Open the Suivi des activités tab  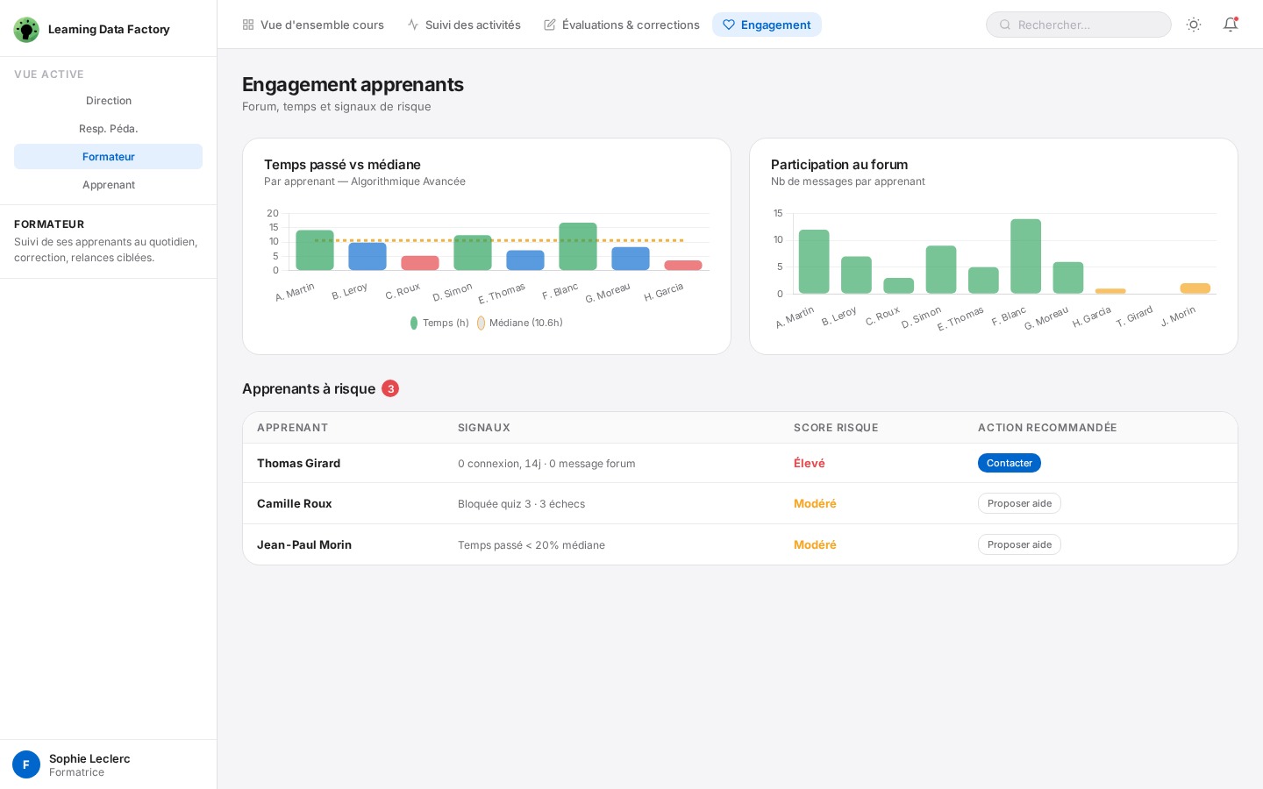coord(464,25)
